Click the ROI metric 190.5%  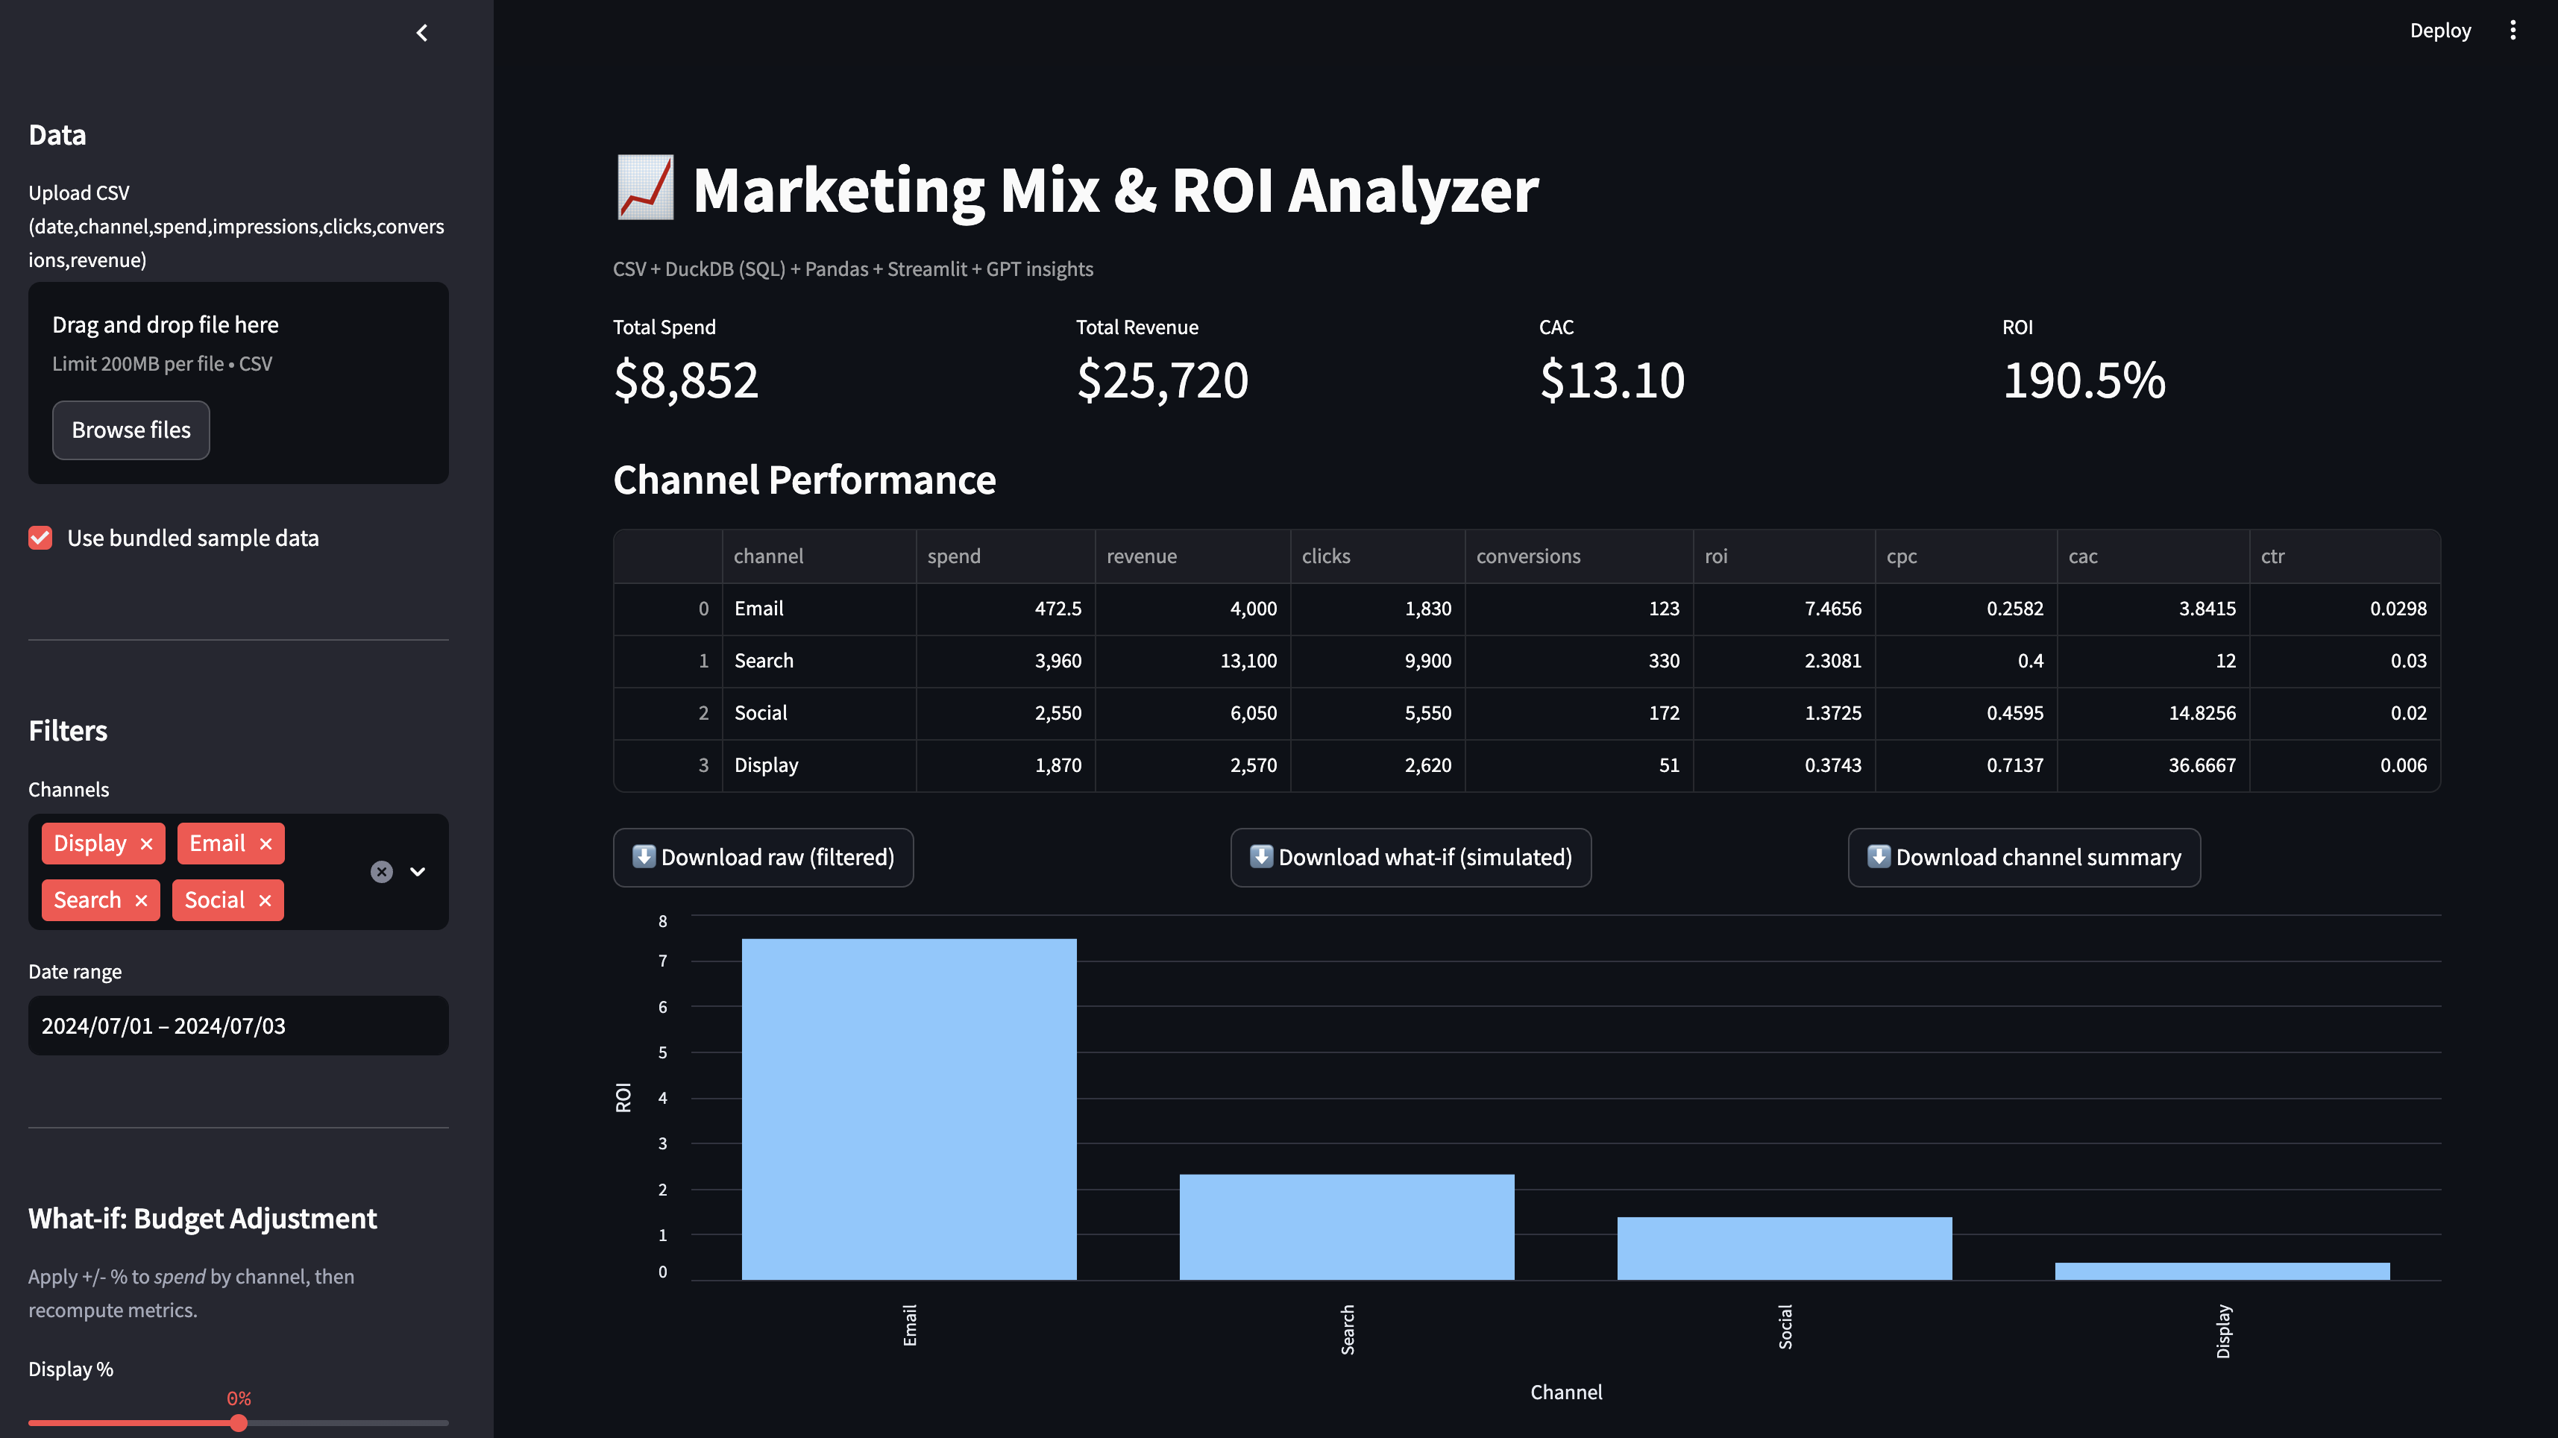[x=2084, y=380]
